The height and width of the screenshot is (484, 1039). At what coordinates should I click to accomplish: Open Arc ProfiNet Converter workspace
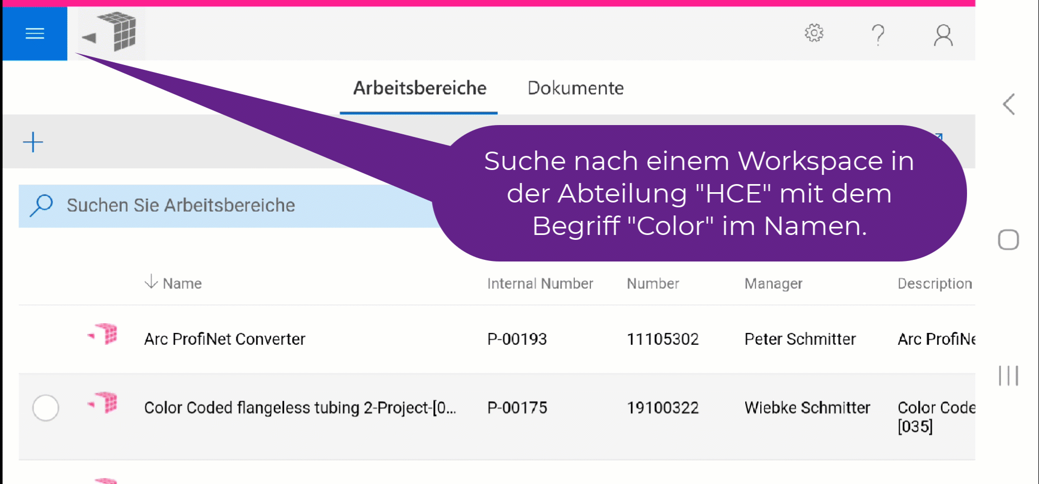[225, 339]
